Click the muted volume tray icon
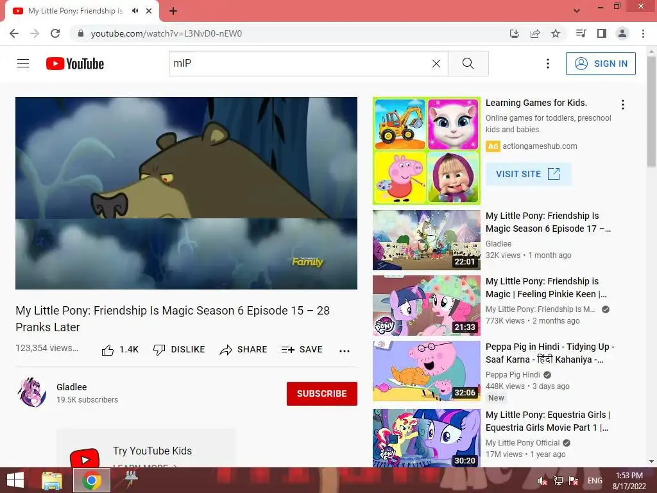The width and height of the screenshot is (657, 493). coord(543,481)
